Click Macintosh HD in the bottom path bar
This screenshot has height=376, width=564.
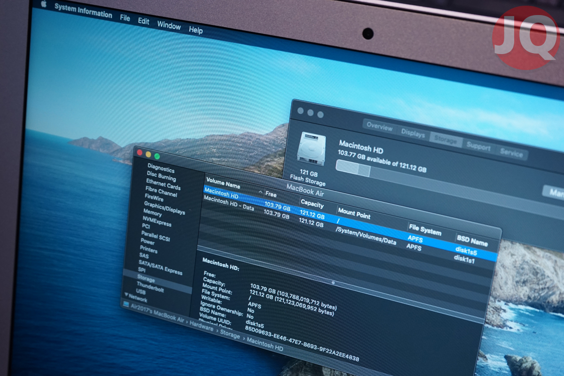(x=265, y=345)
